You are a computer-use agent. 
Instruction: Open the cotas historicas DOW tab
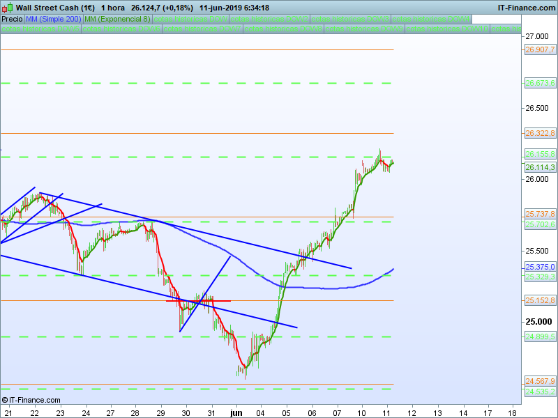coord(190,19)
